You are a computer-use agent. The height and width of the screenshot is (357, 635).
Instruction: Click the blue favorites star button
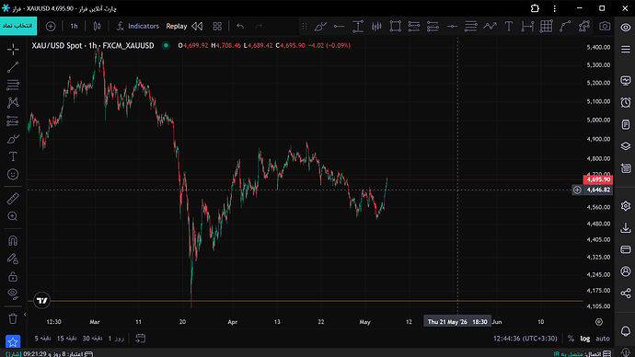coord(13,342)
